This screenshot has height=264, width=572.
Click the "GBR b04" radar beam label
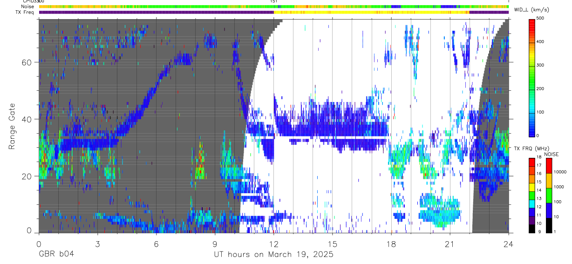pos(56,255)
